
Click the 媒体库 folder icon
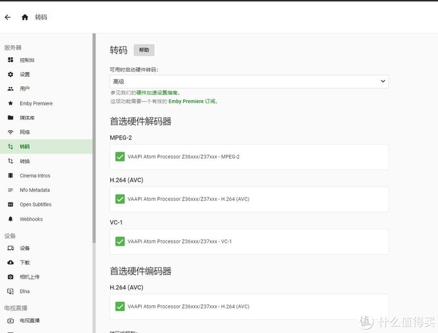[10, 117]
